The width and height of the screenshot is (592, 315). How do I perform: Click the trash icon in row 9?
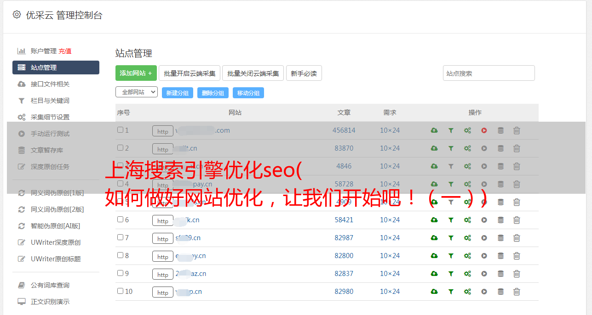coord(517,274)
